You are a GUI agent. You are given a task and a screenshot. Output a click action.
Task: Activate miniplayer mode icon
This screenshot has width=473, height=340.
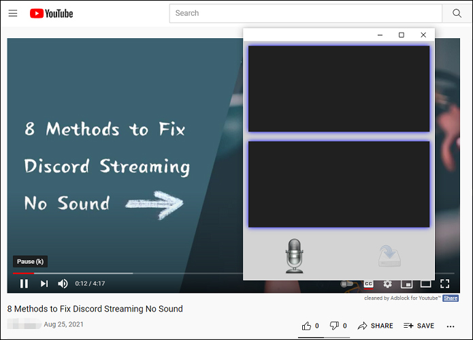pos(406,284)
